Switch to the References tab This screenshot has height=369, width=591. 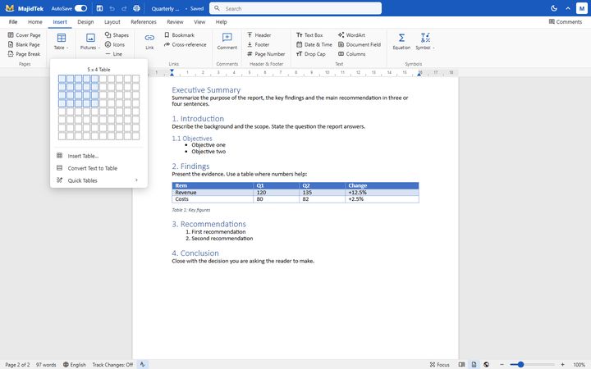[x=144, y=22]
